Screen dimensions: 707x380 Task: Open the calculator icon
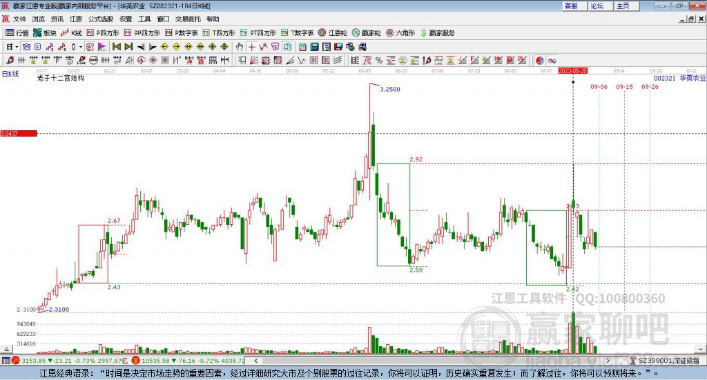(x=314, y=47)
